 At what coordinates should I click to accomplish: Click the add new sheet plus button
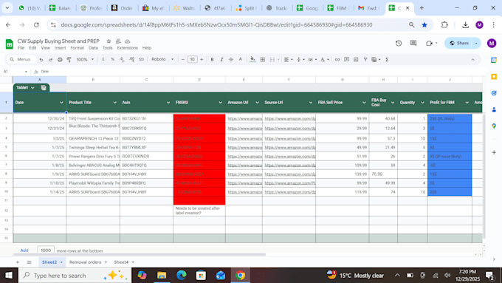[18, 262]
